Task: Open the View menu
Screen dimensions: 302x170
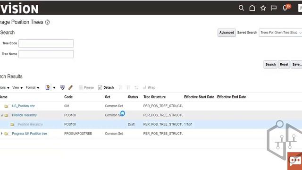Action: pyautogui.click(x=17, y=87)
